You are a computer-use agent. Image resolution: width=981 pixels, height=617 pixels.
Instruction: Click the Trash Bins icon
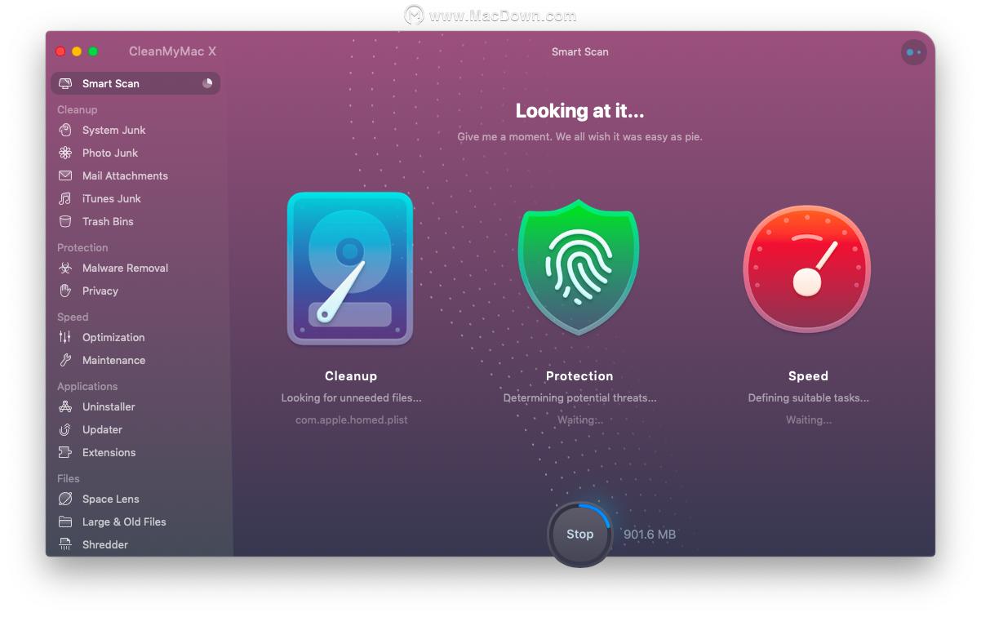point(65,221)
